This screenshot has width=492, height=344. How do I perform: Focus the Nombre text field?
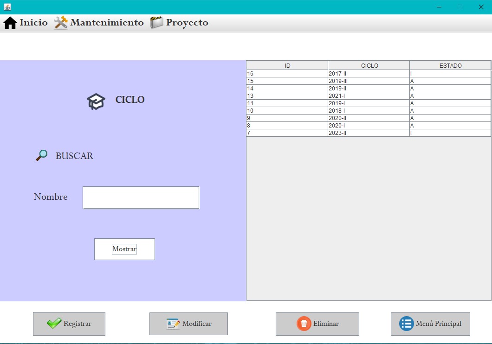click(x=141, y=197)
